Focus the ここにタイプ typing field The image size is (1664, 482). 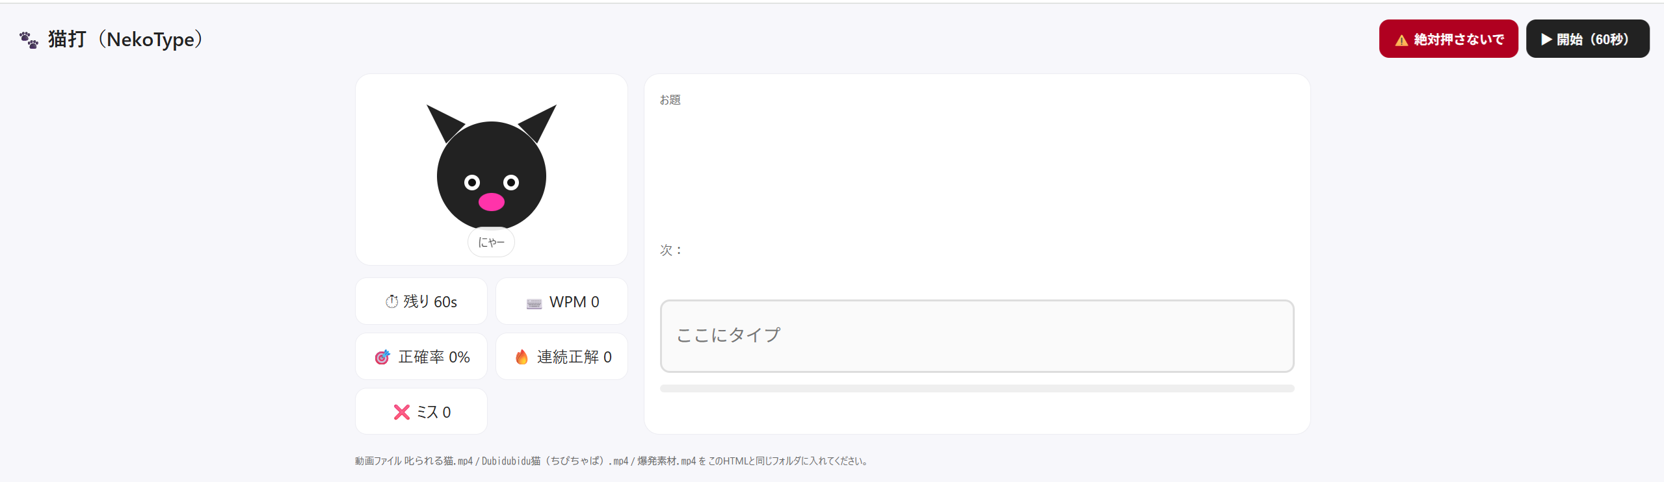pos(976,336)
